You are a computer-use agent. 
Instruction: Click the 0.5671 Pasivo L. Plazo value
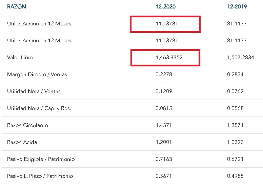(x=164, y=176)
